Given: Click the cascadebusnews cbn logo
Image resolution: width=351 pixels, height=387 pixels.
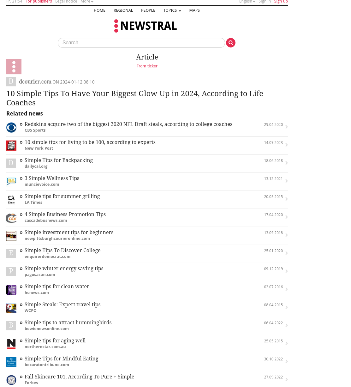Looking at the screenshot, I should click(11, 218).
